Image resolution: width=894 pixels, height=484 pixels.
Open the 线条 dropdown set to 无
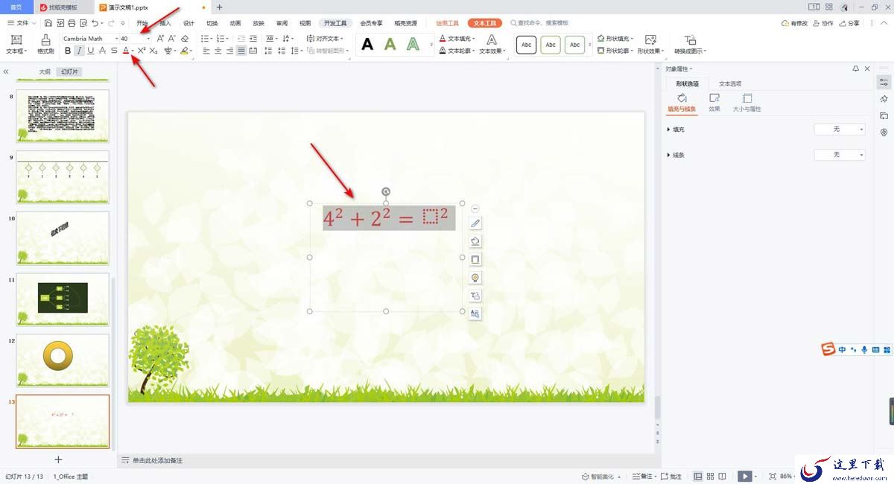(x=840, y=155)
